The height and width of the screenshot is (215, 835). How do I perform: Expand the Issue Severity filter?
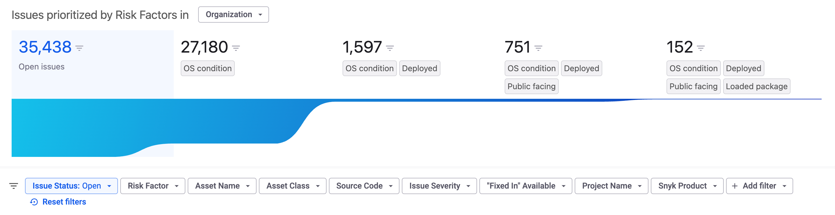pyautogui.click(x=439, y=186)
